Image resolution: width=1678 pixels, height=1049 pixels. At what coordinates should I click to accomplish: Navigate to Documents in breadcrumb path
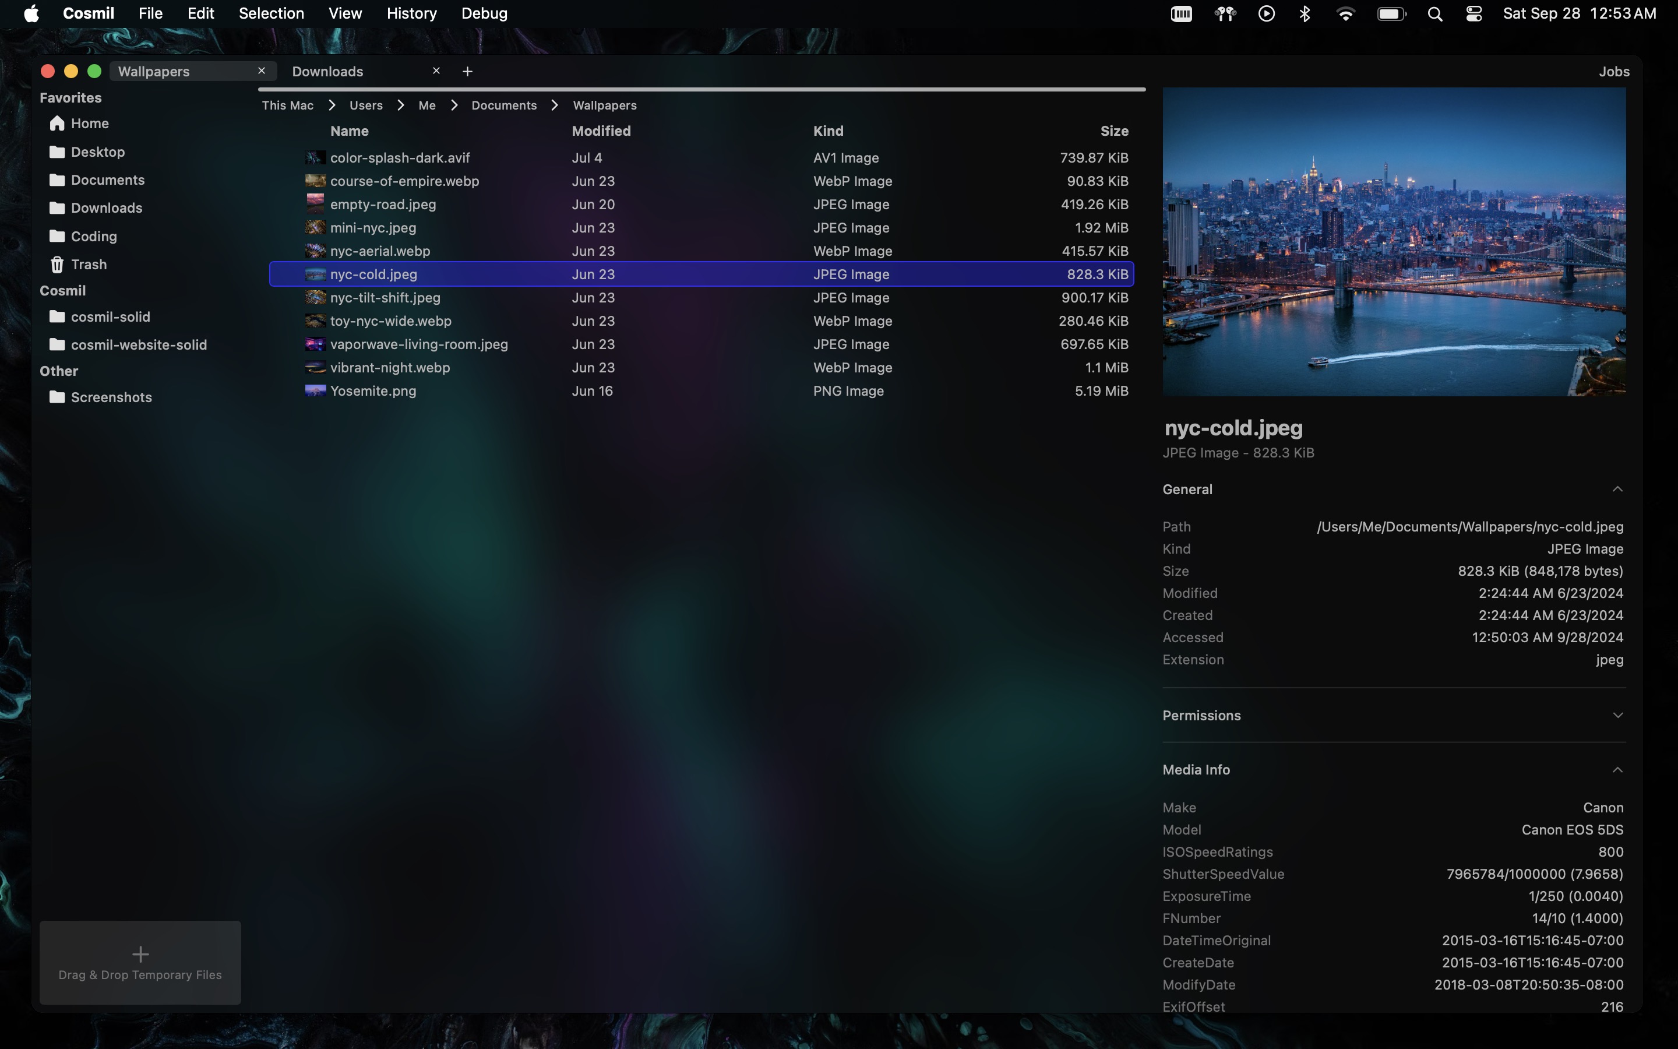pos(503,105)
